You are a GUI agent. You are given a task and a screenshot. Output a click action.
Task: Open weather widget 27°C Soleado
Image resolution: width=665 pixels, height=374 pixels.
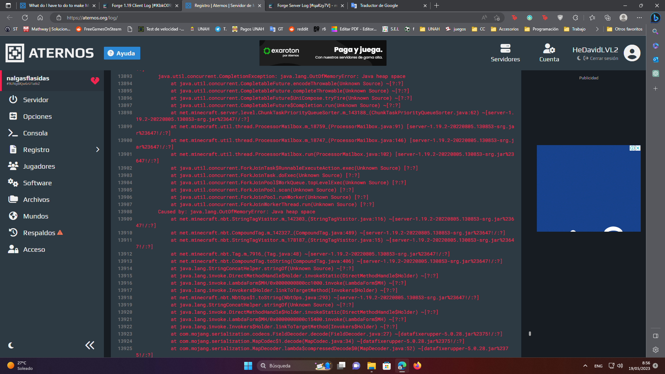click(x=20, y=366)
